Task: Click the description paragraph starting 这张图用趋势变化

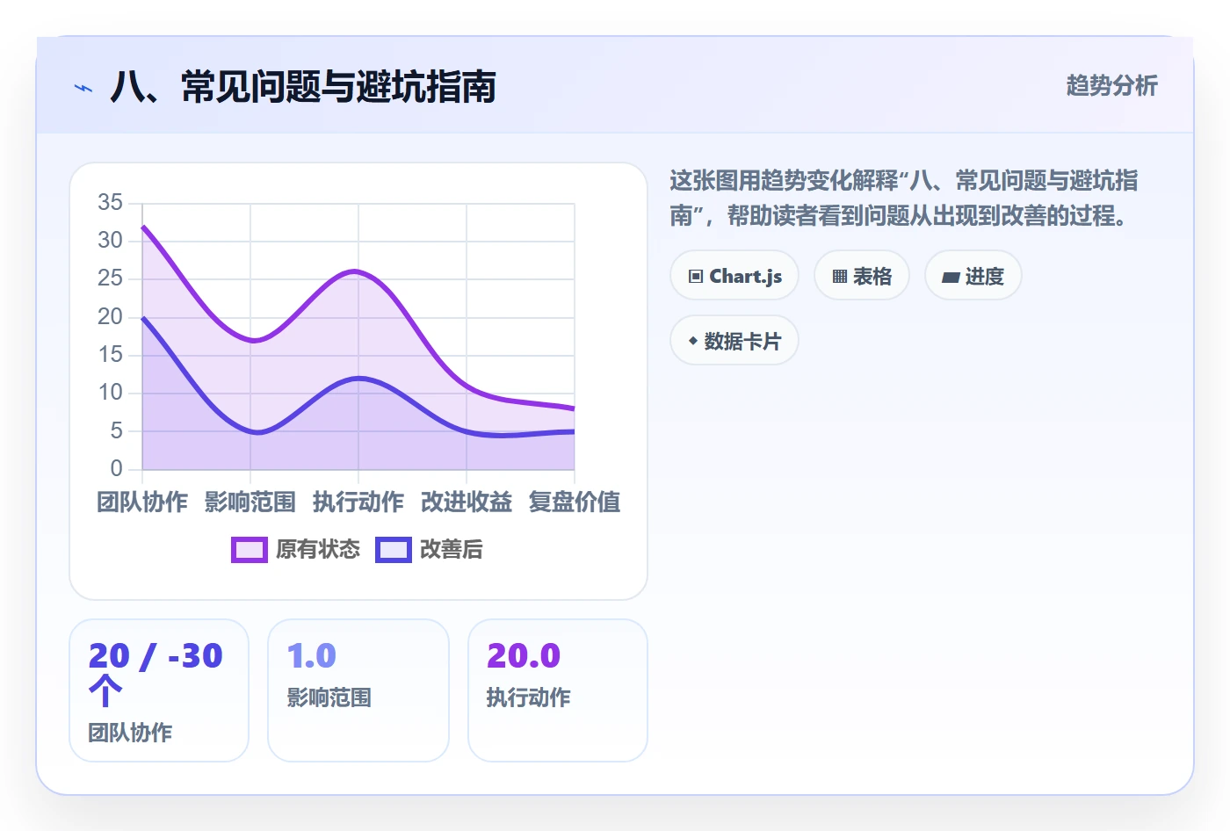Action: pos(904,199)
